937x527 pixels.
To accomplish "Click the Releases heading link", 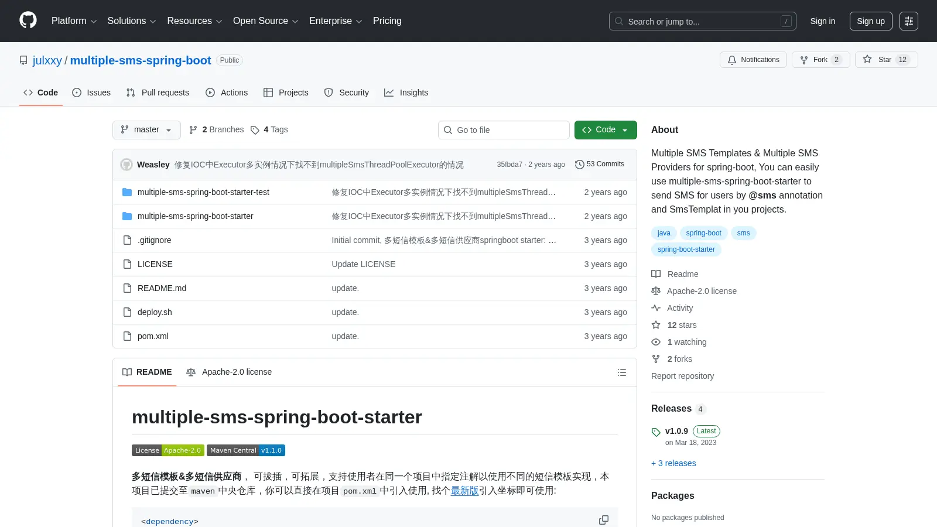I will coord(671,409).
